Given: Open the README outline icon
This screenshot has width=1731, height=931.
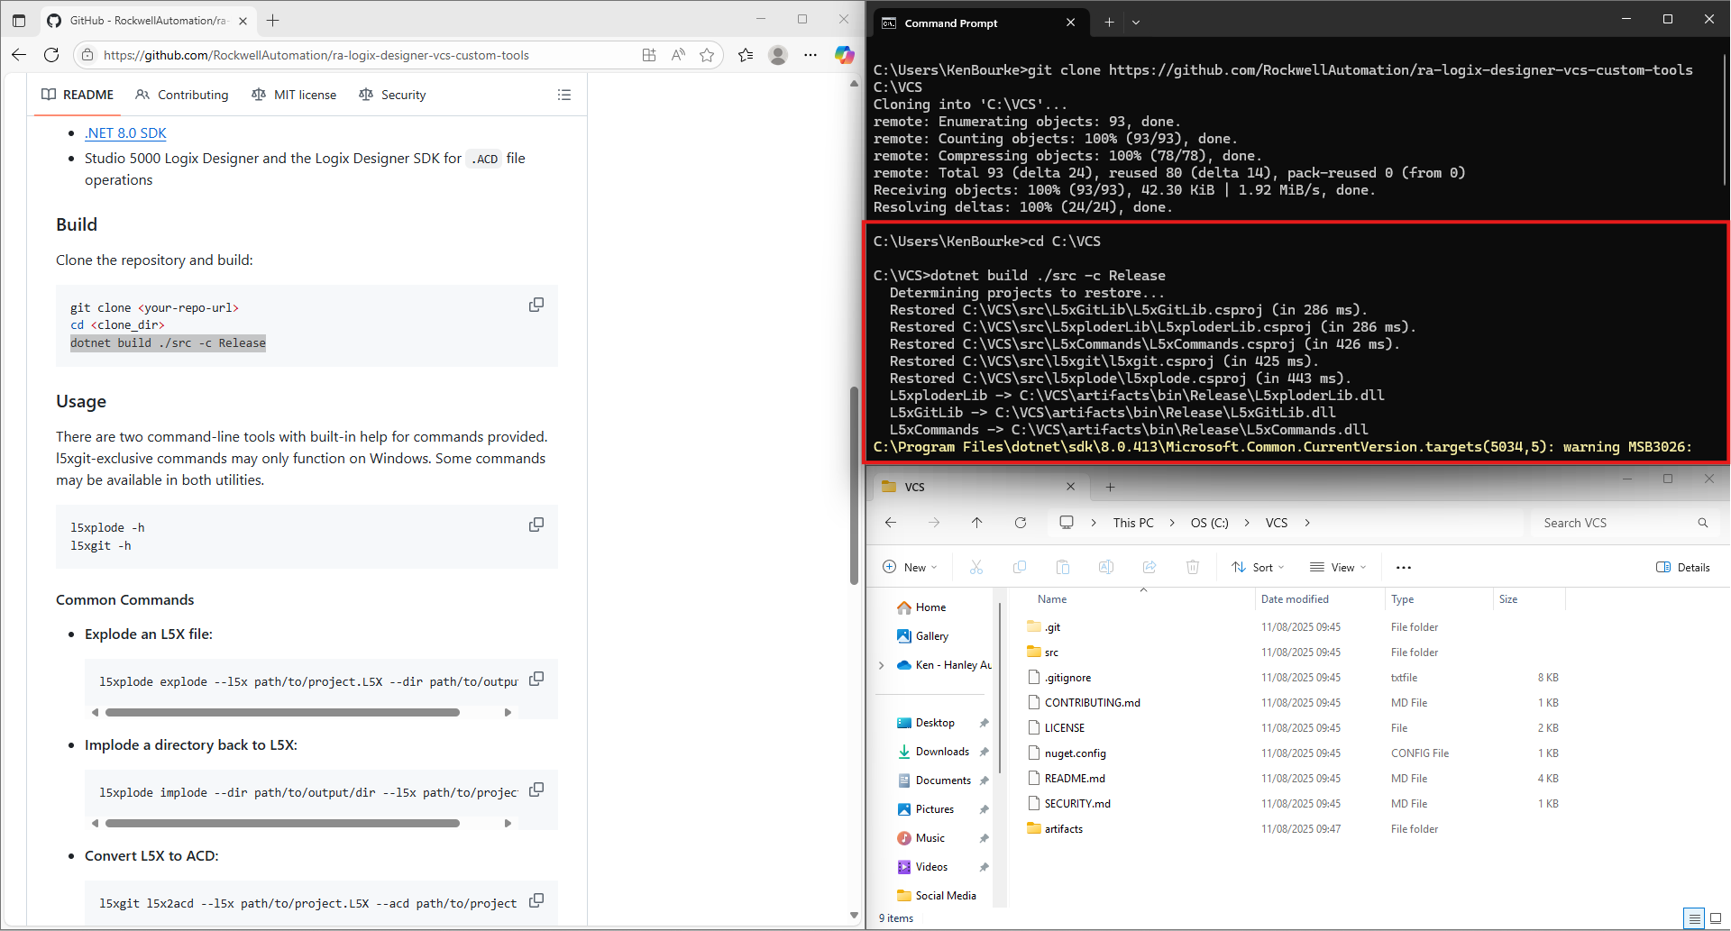Looking at the screenshot, I should [x=564, y=95].
